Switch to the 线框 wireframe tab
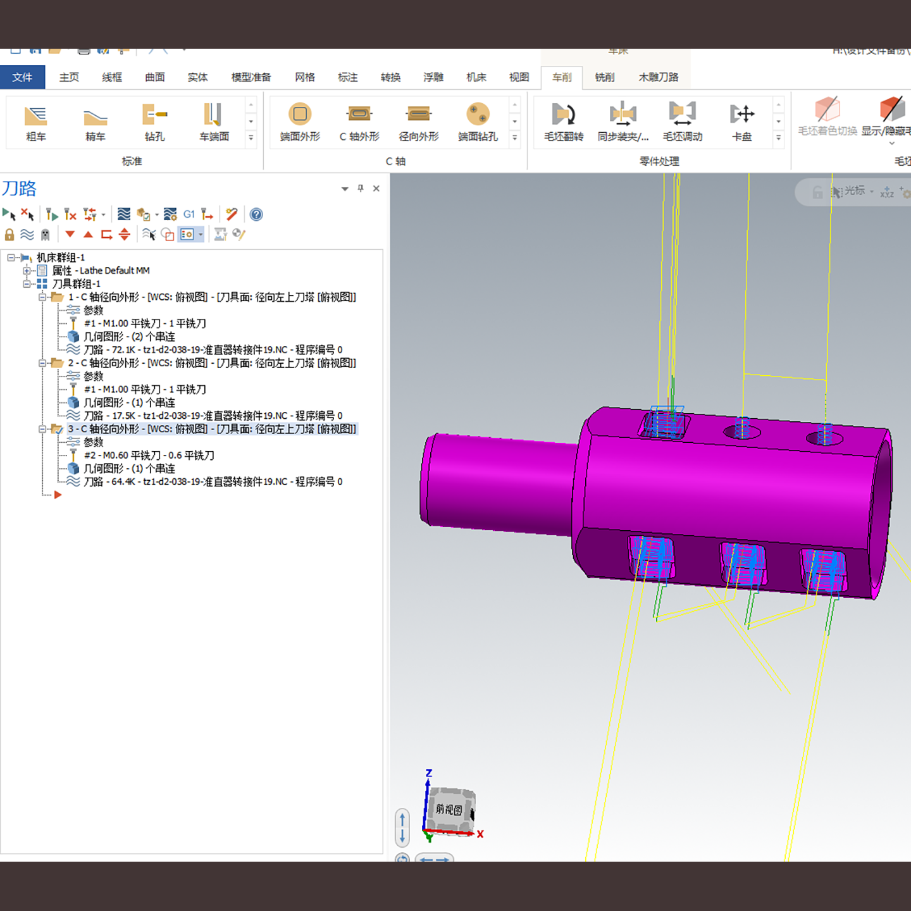Screen dimensions: 911x911 pos(112,77)
